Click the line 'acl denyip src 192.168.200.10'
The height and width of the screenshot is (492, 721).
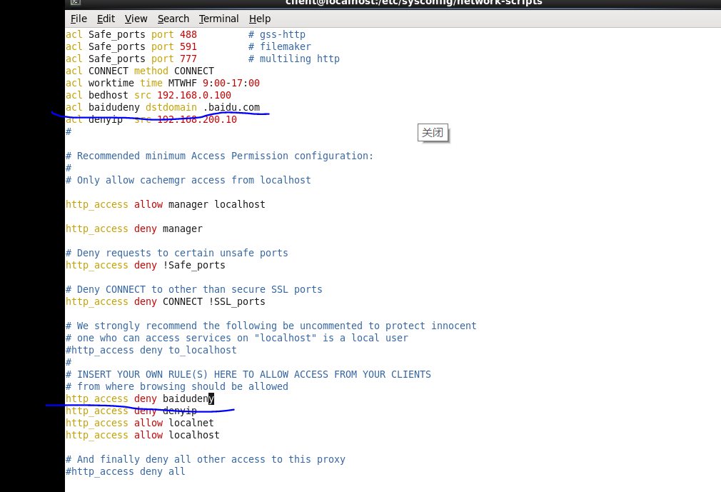[x=151, y=119]
